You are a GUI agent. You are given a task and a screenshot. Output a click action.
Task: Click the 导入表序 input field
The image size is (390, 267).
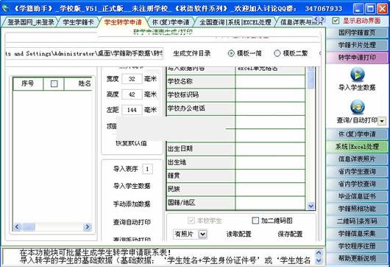click(147, 170)
